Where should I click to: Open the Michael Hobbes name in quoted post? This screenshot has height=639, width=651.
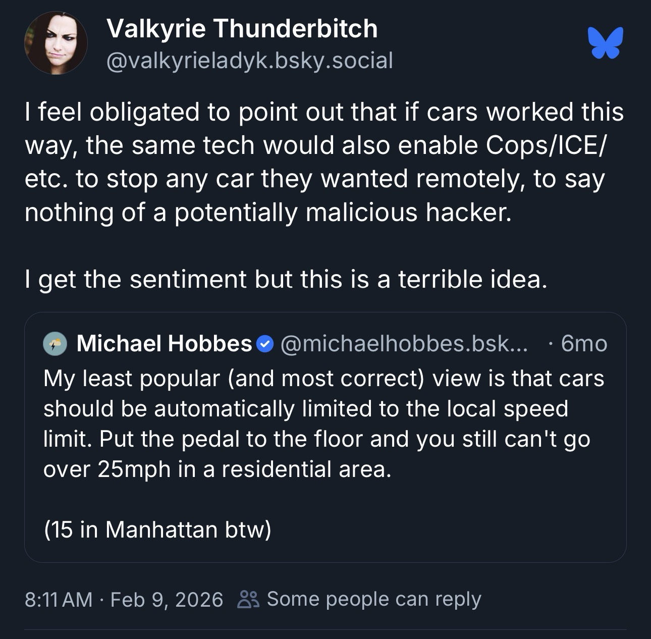(164, 344)
